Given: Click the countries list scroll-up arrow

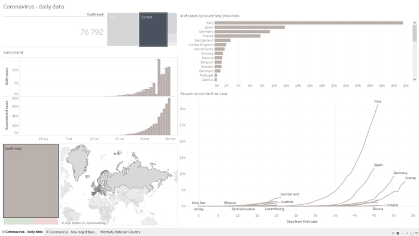Looking at the screenshot, I should tap(414, 23).
